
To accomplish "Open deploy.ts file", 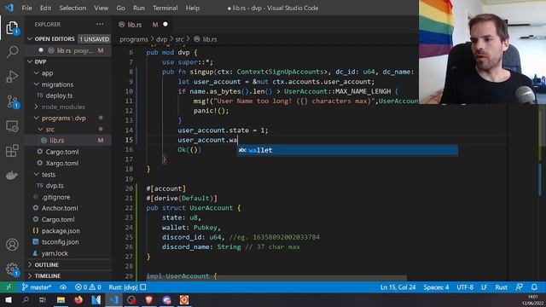I will tap(59, 96).
